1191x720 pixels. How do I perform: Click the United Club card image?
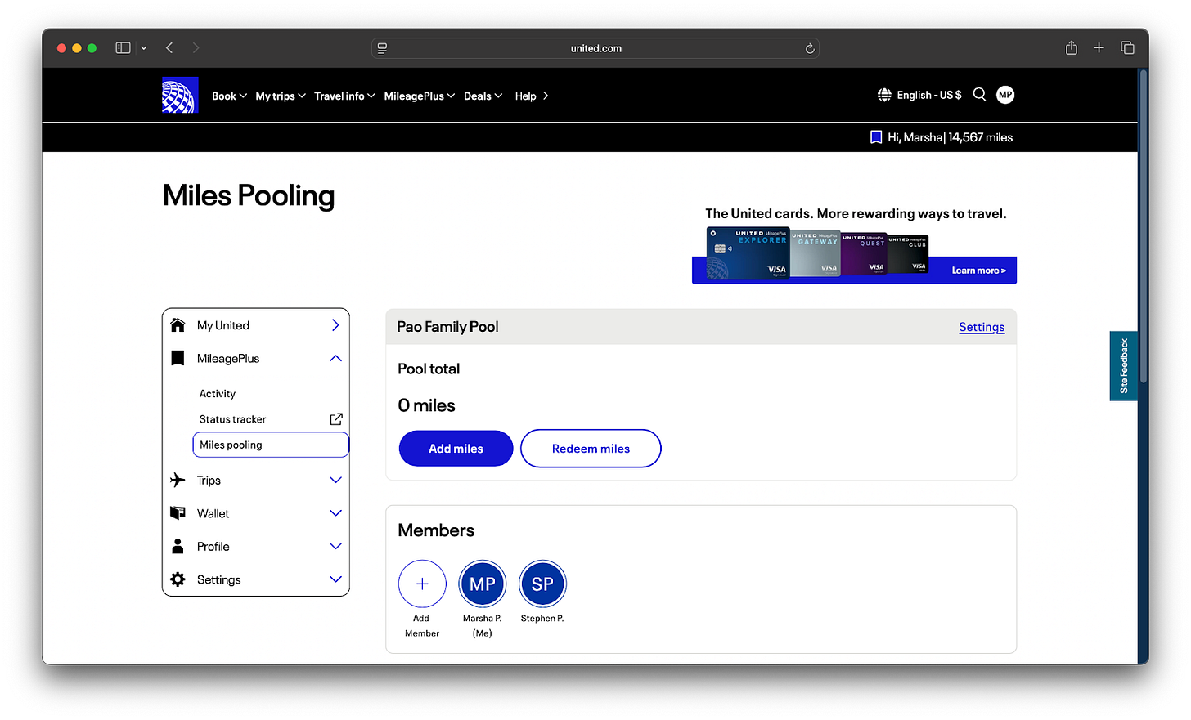(908, 255)
